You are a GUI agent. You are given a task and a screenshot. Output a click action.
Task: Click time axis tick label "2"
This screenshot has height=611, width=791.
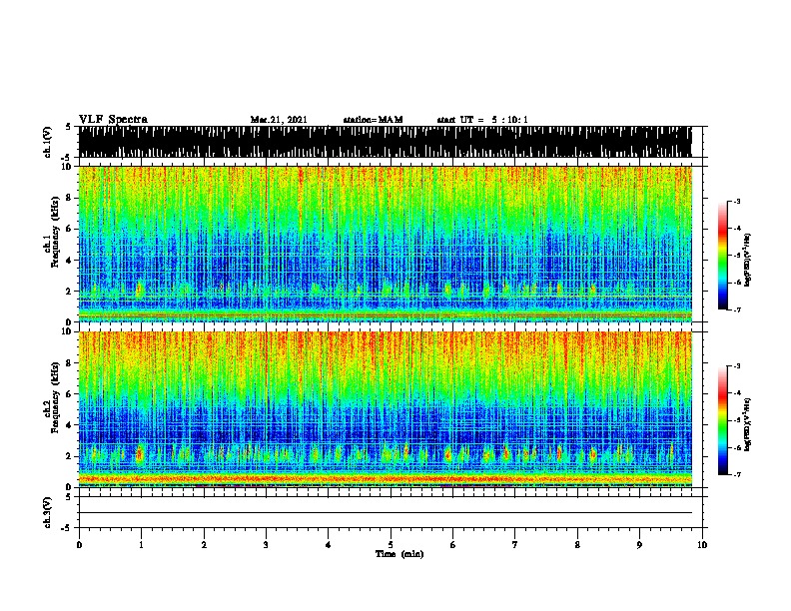[x=204, y=545]
